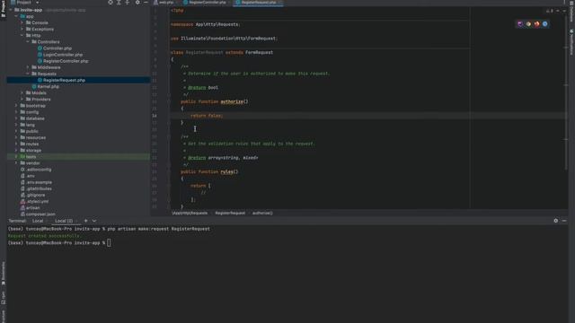The height and width of the screenshot is (323, 575).
Task: Open the Project tool window stripe button
Action: [x=3, y=10]
